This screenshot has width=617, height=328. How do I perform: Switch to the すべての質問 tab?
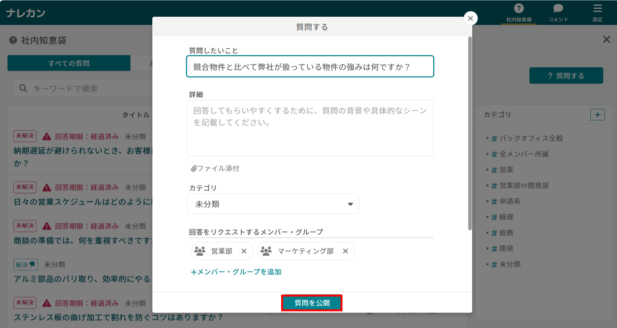(x=68, y=63)
